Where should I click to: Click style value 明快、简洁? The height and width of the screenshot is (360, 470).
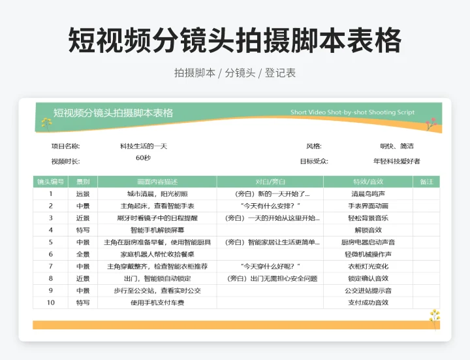(x=397, y=146)
